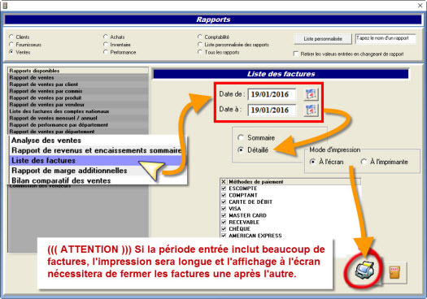Select Rapport de revenus et encaissements sommaire
This screenshot has width=427, height=299.
98,150
